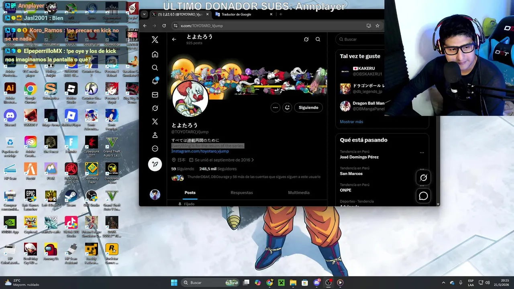Open Epic Games Launcher shortcut
This screenshot has width=514, height=289.
tap(30, 199)
